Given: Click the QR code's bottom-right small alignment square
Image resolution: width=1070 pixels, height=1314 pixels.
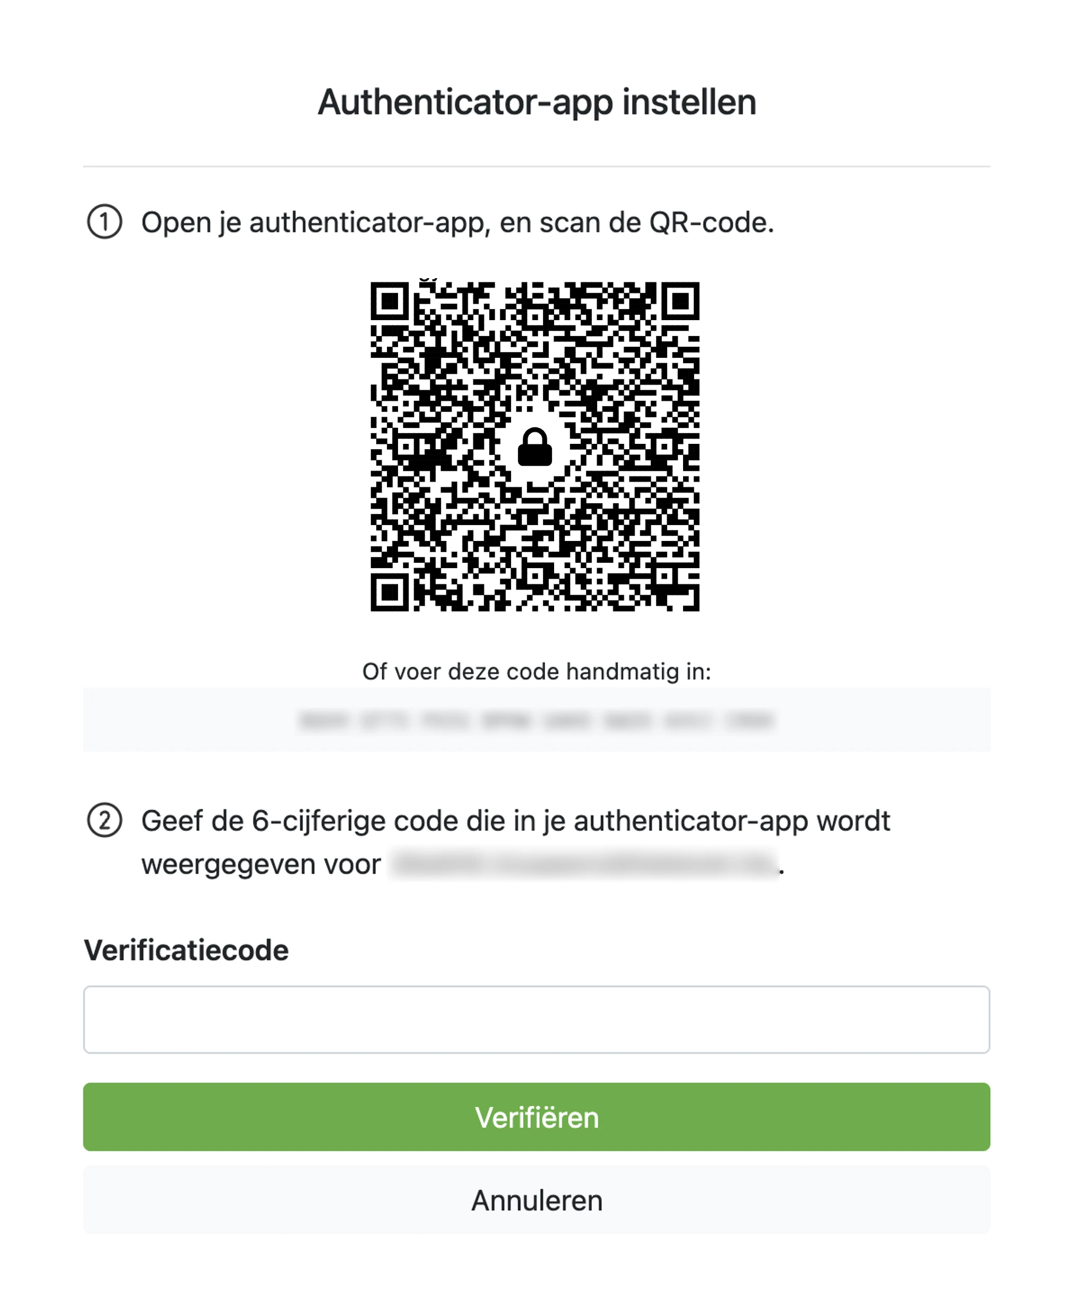Looking at the screenshot, I should point(664,576).
